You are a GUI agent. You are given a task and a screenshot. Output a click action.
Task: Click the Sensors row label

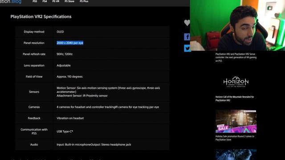pyautogui.click(x=34, y=92)
